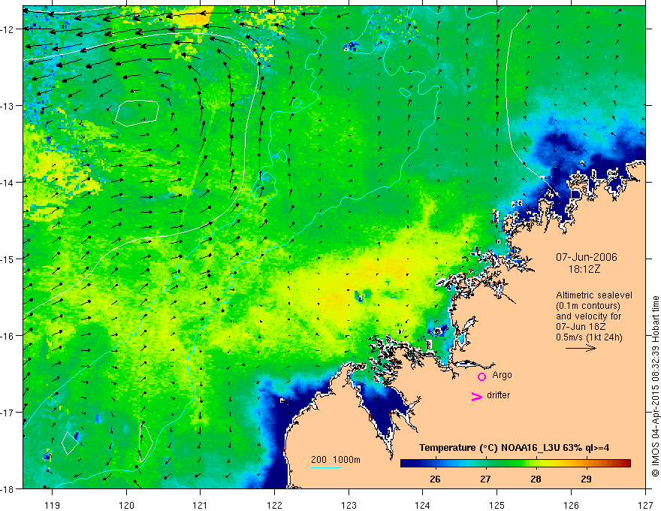Click the colorbar value 27
This screenshot has width=661, height=511.
click(485, 479)
